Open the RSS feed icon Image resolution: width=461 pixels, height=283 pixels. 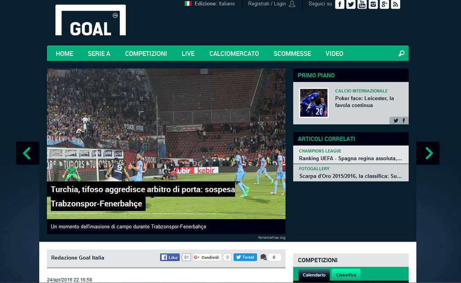(395, 5)
